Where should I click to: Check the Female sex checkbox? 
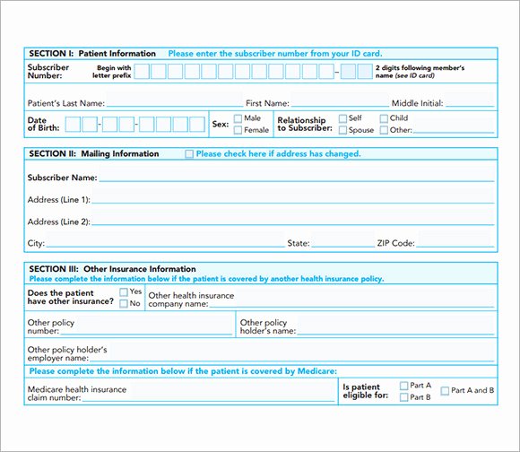tap(238, 130)
